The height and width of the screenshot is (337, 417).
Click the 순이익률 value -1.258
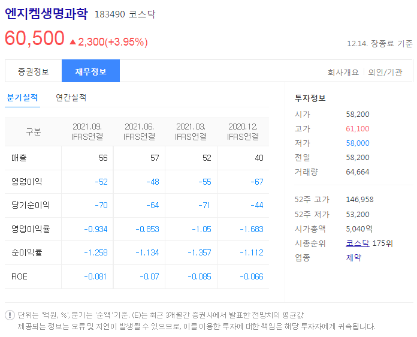pos(96,252)
